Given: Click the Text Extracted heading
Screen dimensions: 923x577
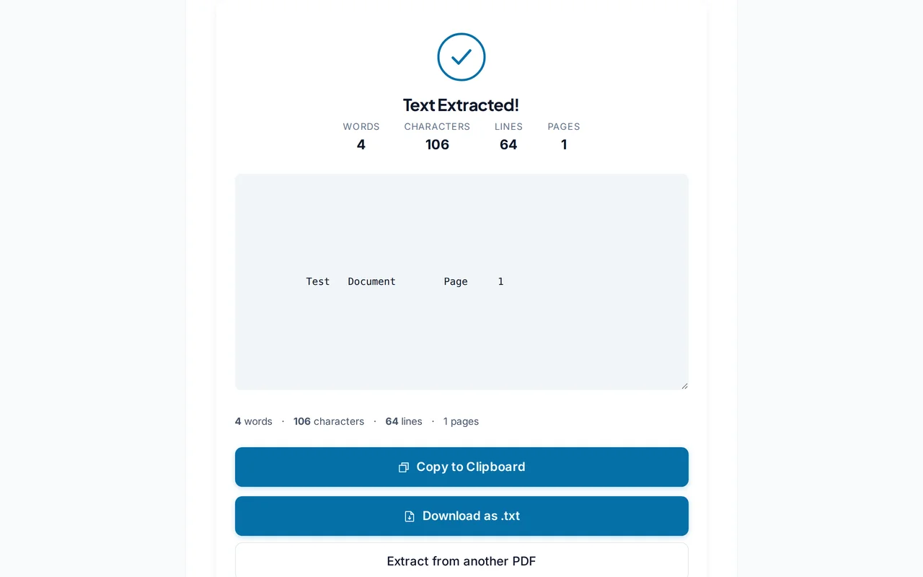Looking at the screenshot, I should point(461,105).
